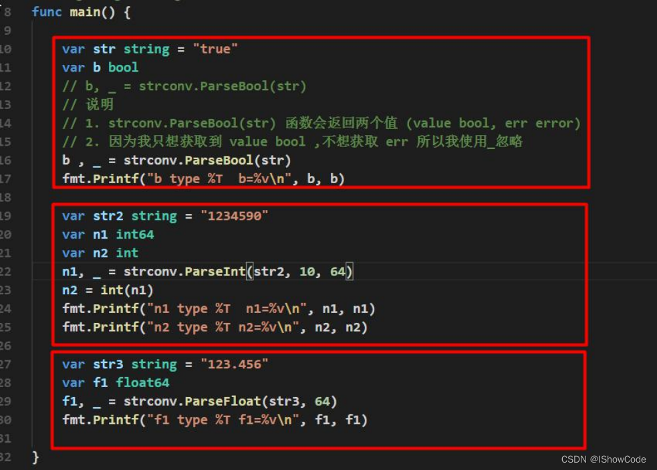
Task: Click the func main() declaration
Action: pyautogui.click(x=80, y=12)
